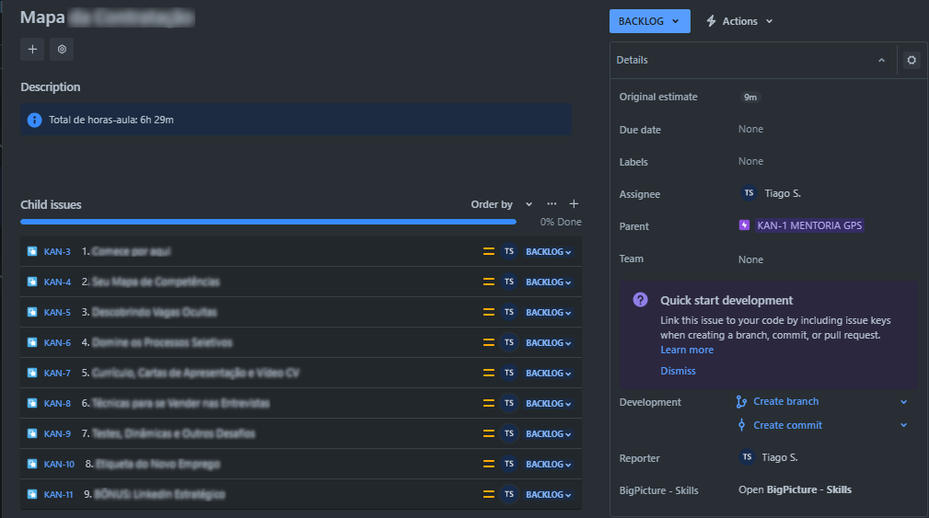The width and height of the screenshot is (929, 518).
Task: Expand the Order by dropdown
Action: coord(502,204)
